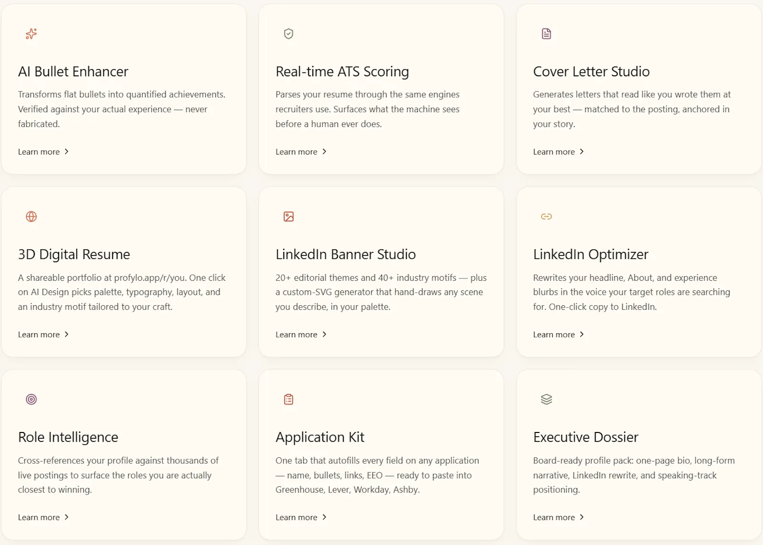Select the AI Bullet Enhancer heading
The width and height of the screenshot is (763, 545).
[73, 72]
